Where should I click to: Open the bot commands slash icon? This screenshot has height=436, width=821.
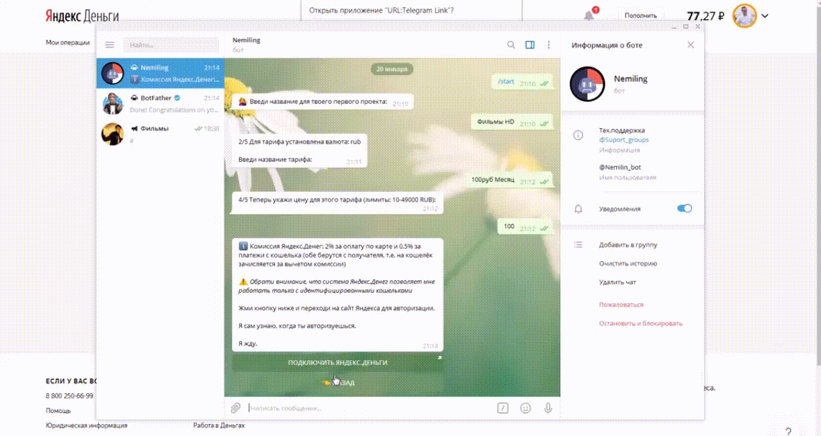point(503,408)
